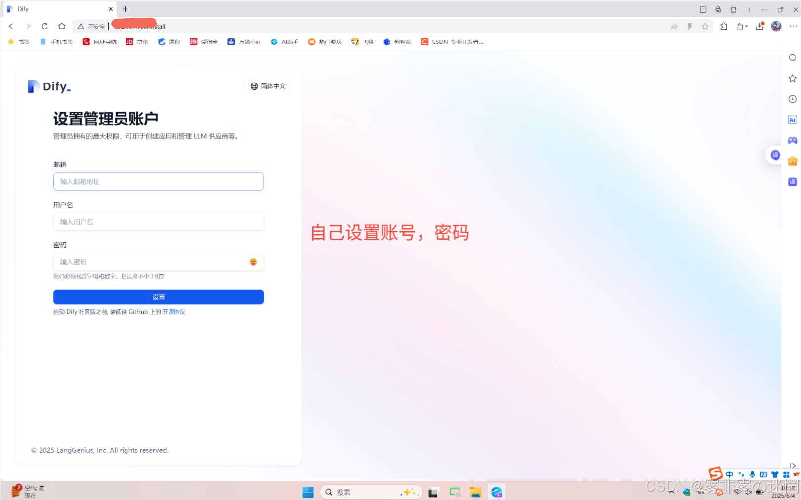The width and height of the screenshot is (801, 500).
Task: Focus the 邮箱 email input field
Action: pos(159,182)
